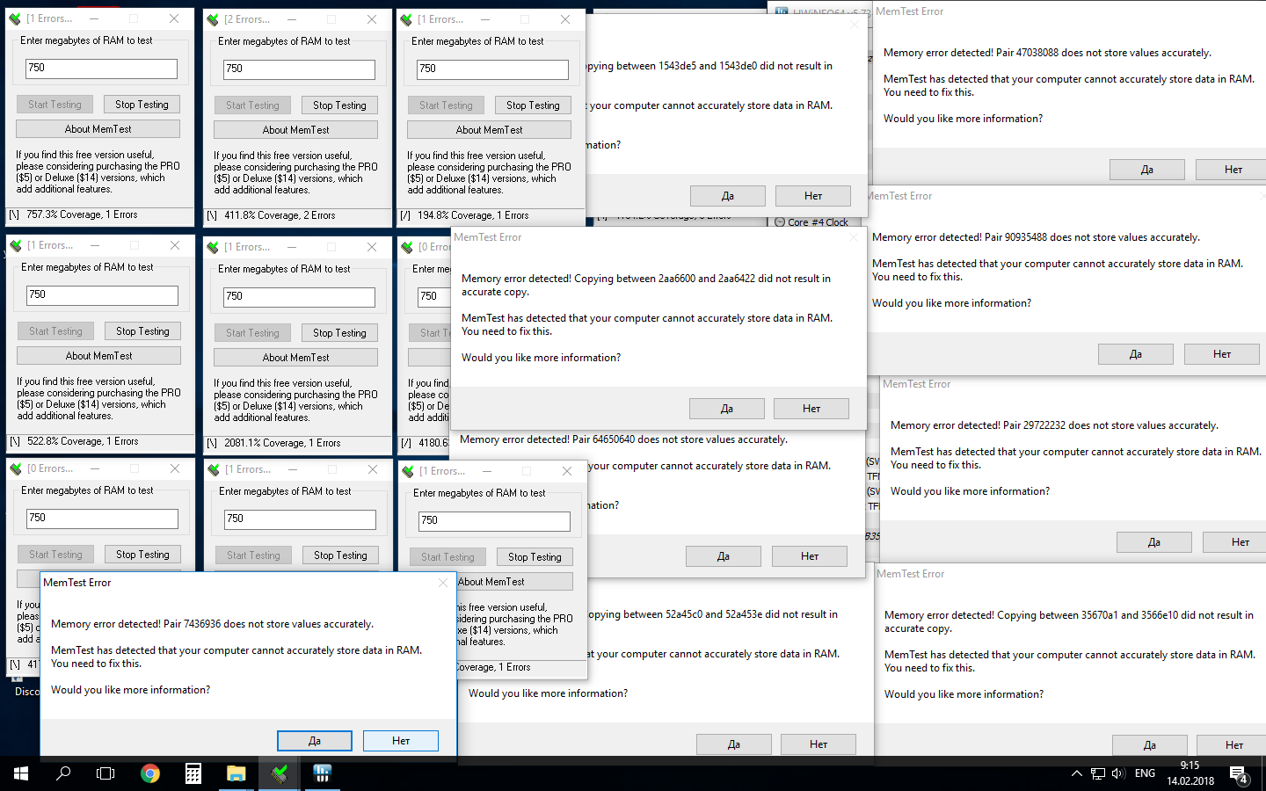
Task: Choose Нет in the Pair 90935488 error dialog
Action: pyautogui.click(x=1222, y=354)
